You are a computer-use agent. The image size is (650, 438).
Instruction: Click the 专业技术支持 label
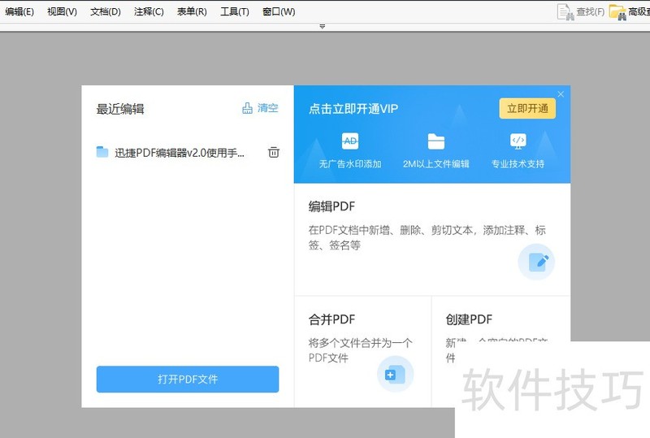[x=518, y=164]
